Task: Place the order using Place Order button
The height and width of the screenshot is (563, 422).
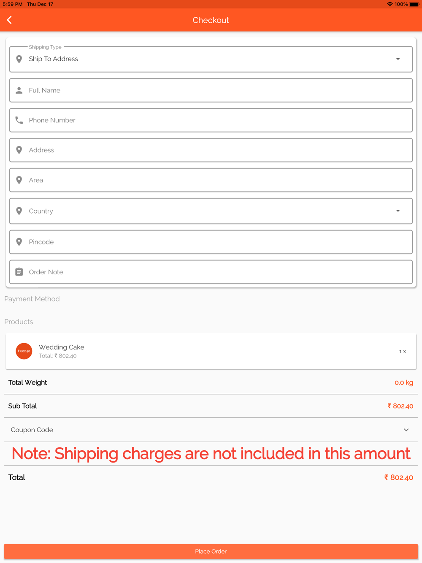Action: pos(211,552)
